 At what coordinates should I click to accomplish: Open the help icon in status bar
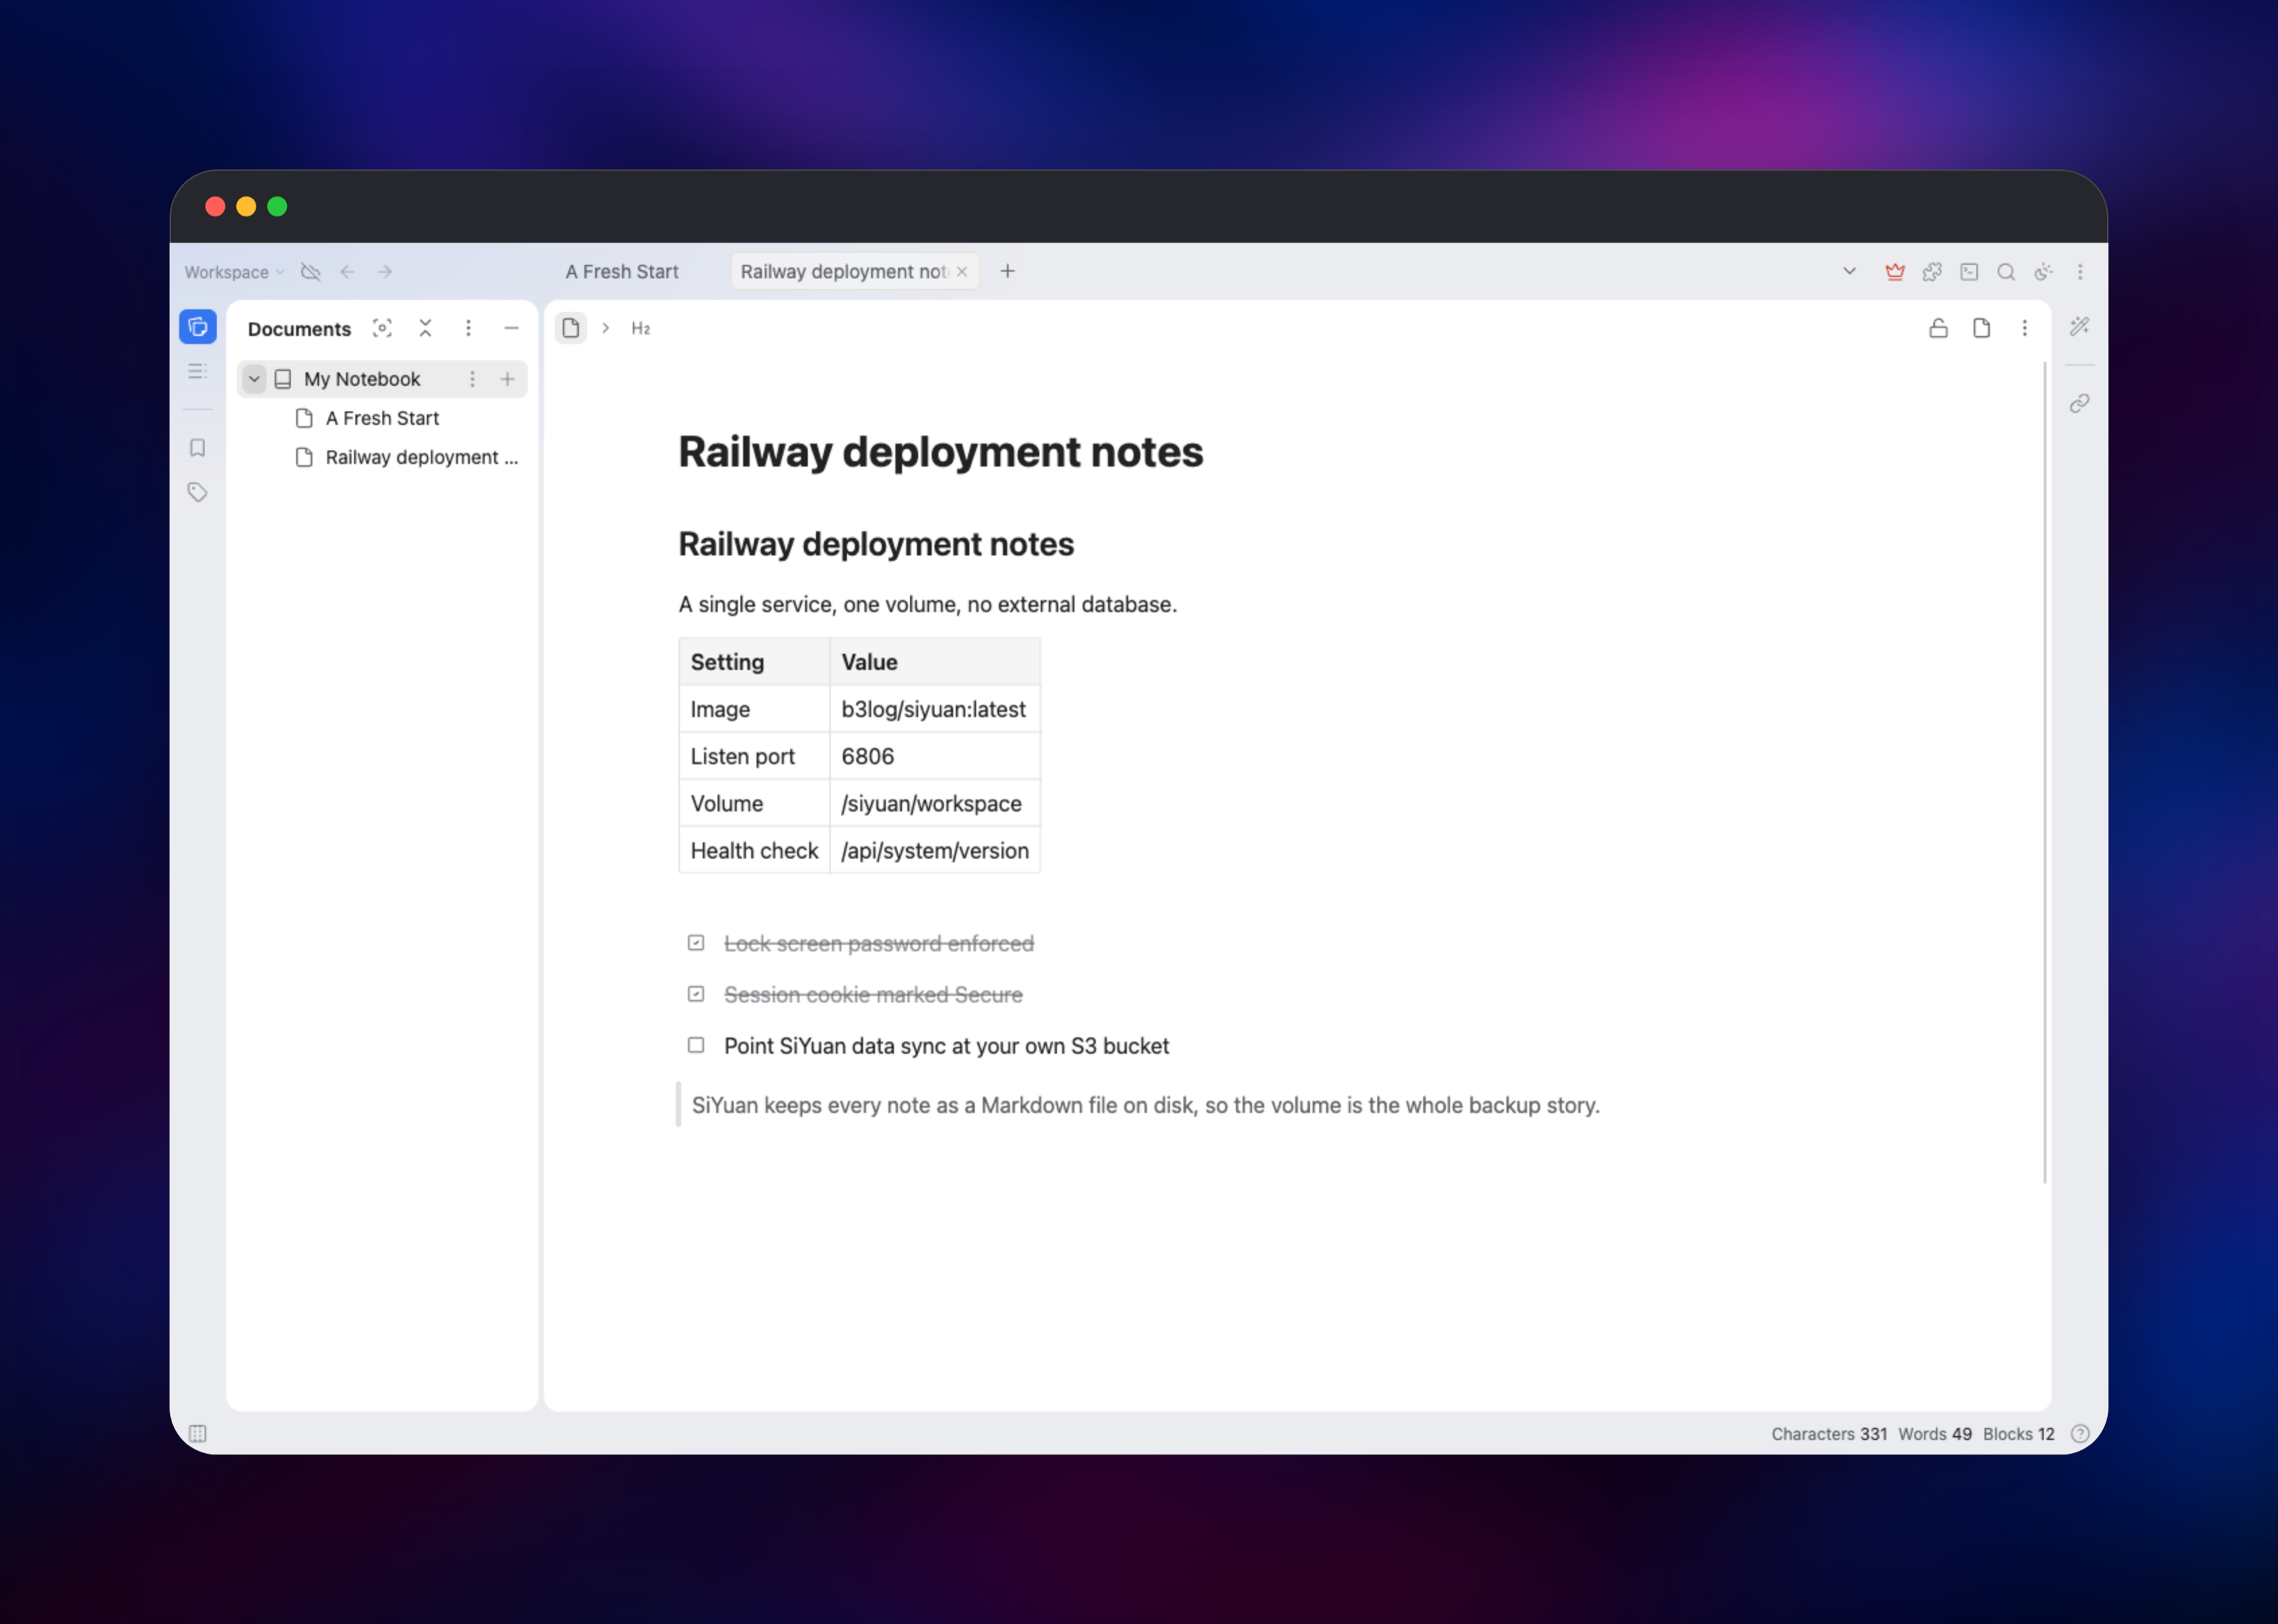[x=2080, y=1433]
